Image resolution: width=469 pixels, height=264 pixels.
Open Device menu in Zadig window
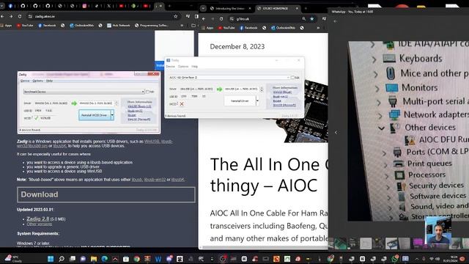[171, 67]
